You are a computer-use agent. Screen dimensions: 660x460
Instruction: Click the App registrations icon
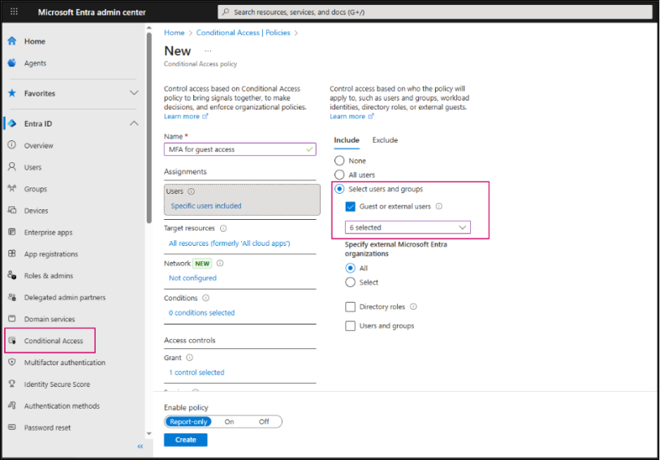(x=12, y=254)
